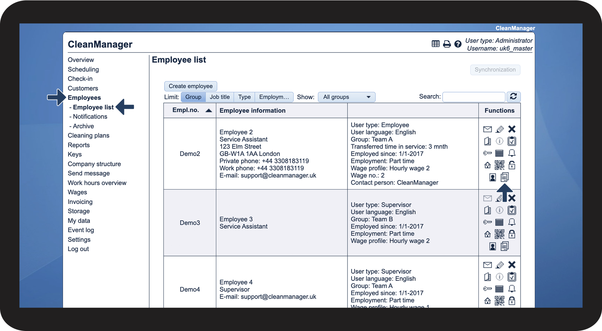Edit Demo2 with the pencil icon
The image size is (602, 331).
[499, 129]
